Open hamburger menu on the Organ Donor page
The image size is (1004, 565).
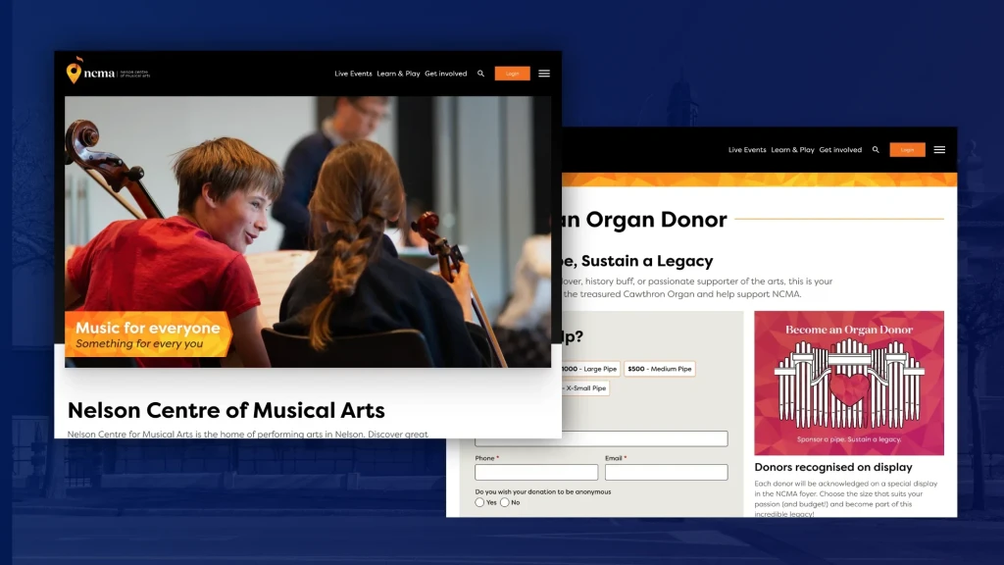(x=939, y=150)
